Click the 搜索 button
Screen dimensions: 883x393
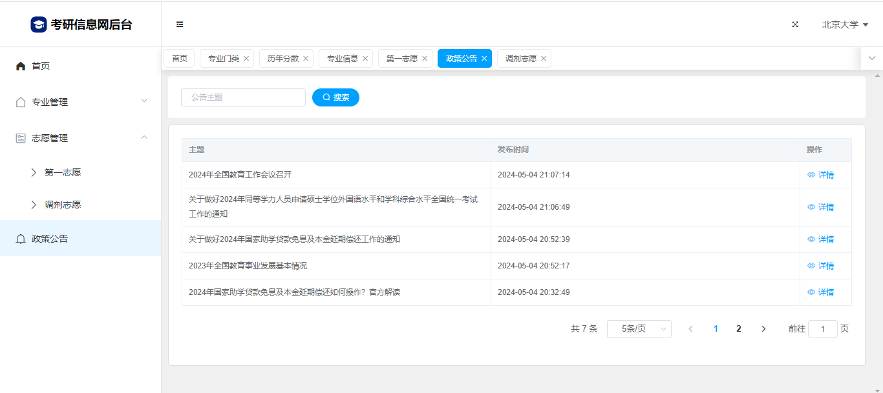click(x=335, y=97)
